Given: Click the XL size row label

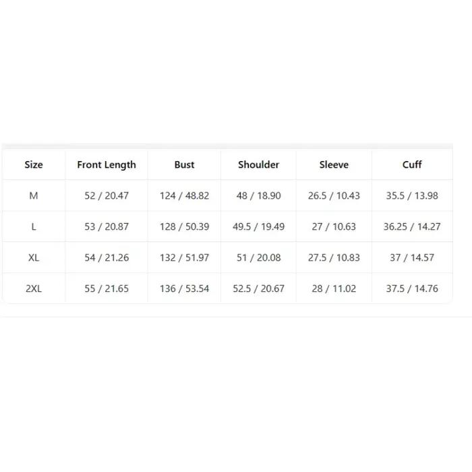Looking at the screenshot, I should point(34,258).
